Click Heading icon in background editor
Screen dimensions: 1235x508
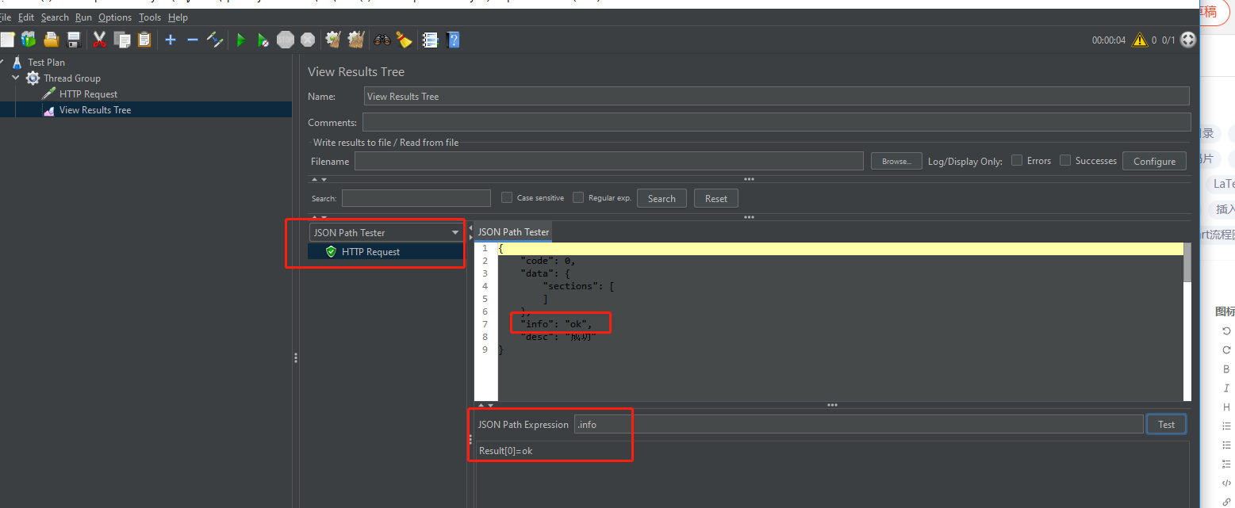pos(1226,407)
